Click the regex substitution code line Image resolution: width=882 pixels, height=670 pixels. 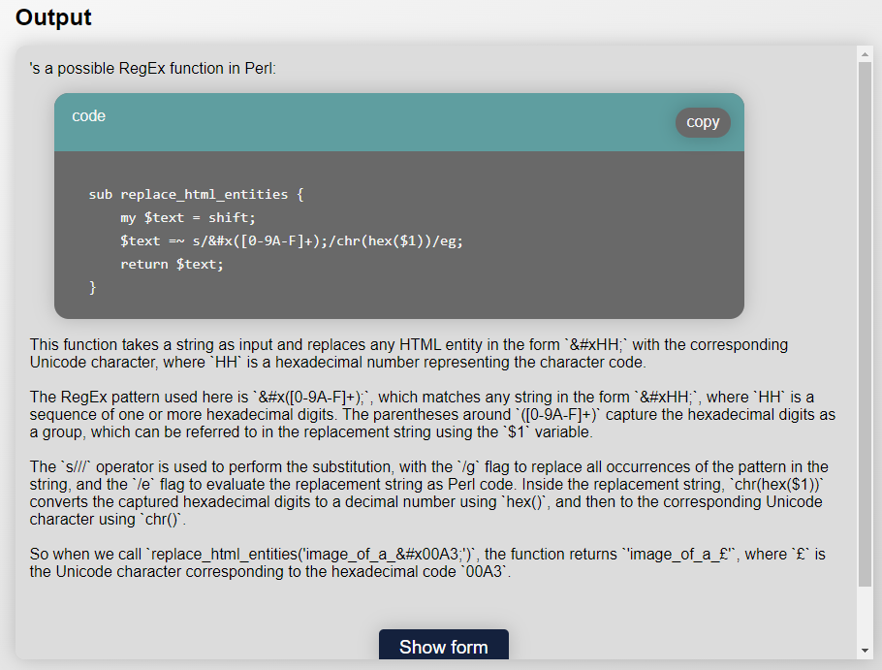click(x=292, y=241)
